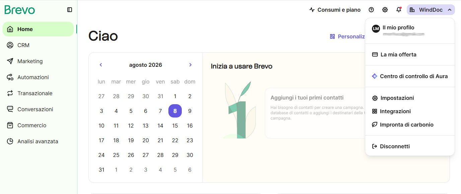Go to the Commercio section

tap(38, 125)
